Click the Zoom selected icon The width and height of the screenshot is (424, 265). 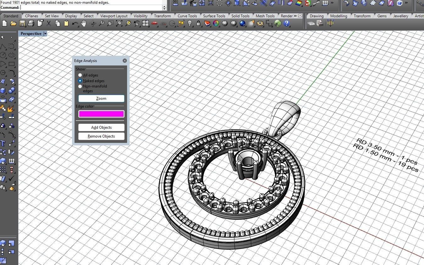pyautogui.click(x=128, y=23)
